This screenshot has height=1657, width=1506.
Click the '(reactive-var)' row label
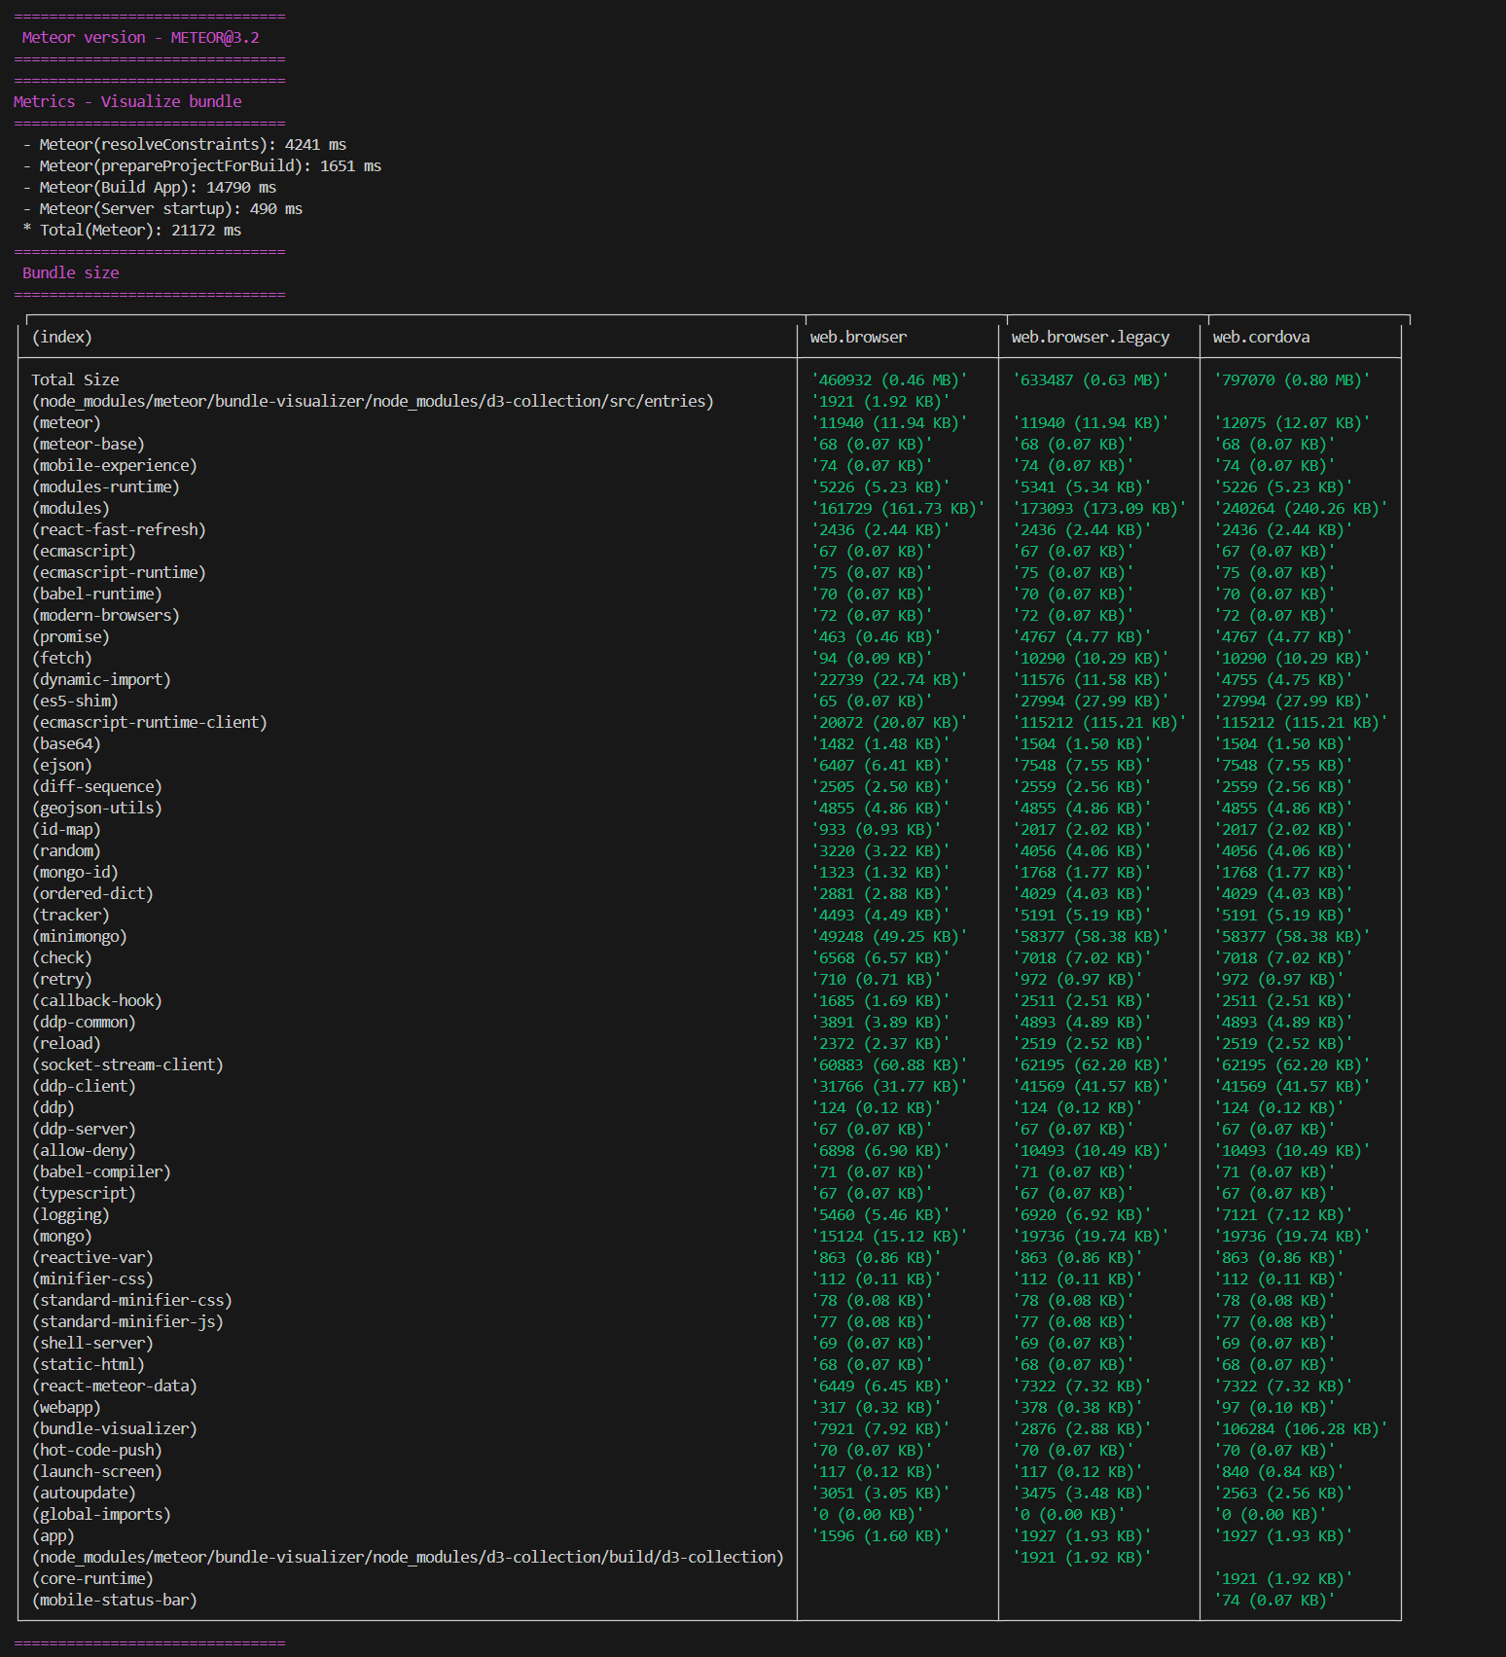(92, 1257)
